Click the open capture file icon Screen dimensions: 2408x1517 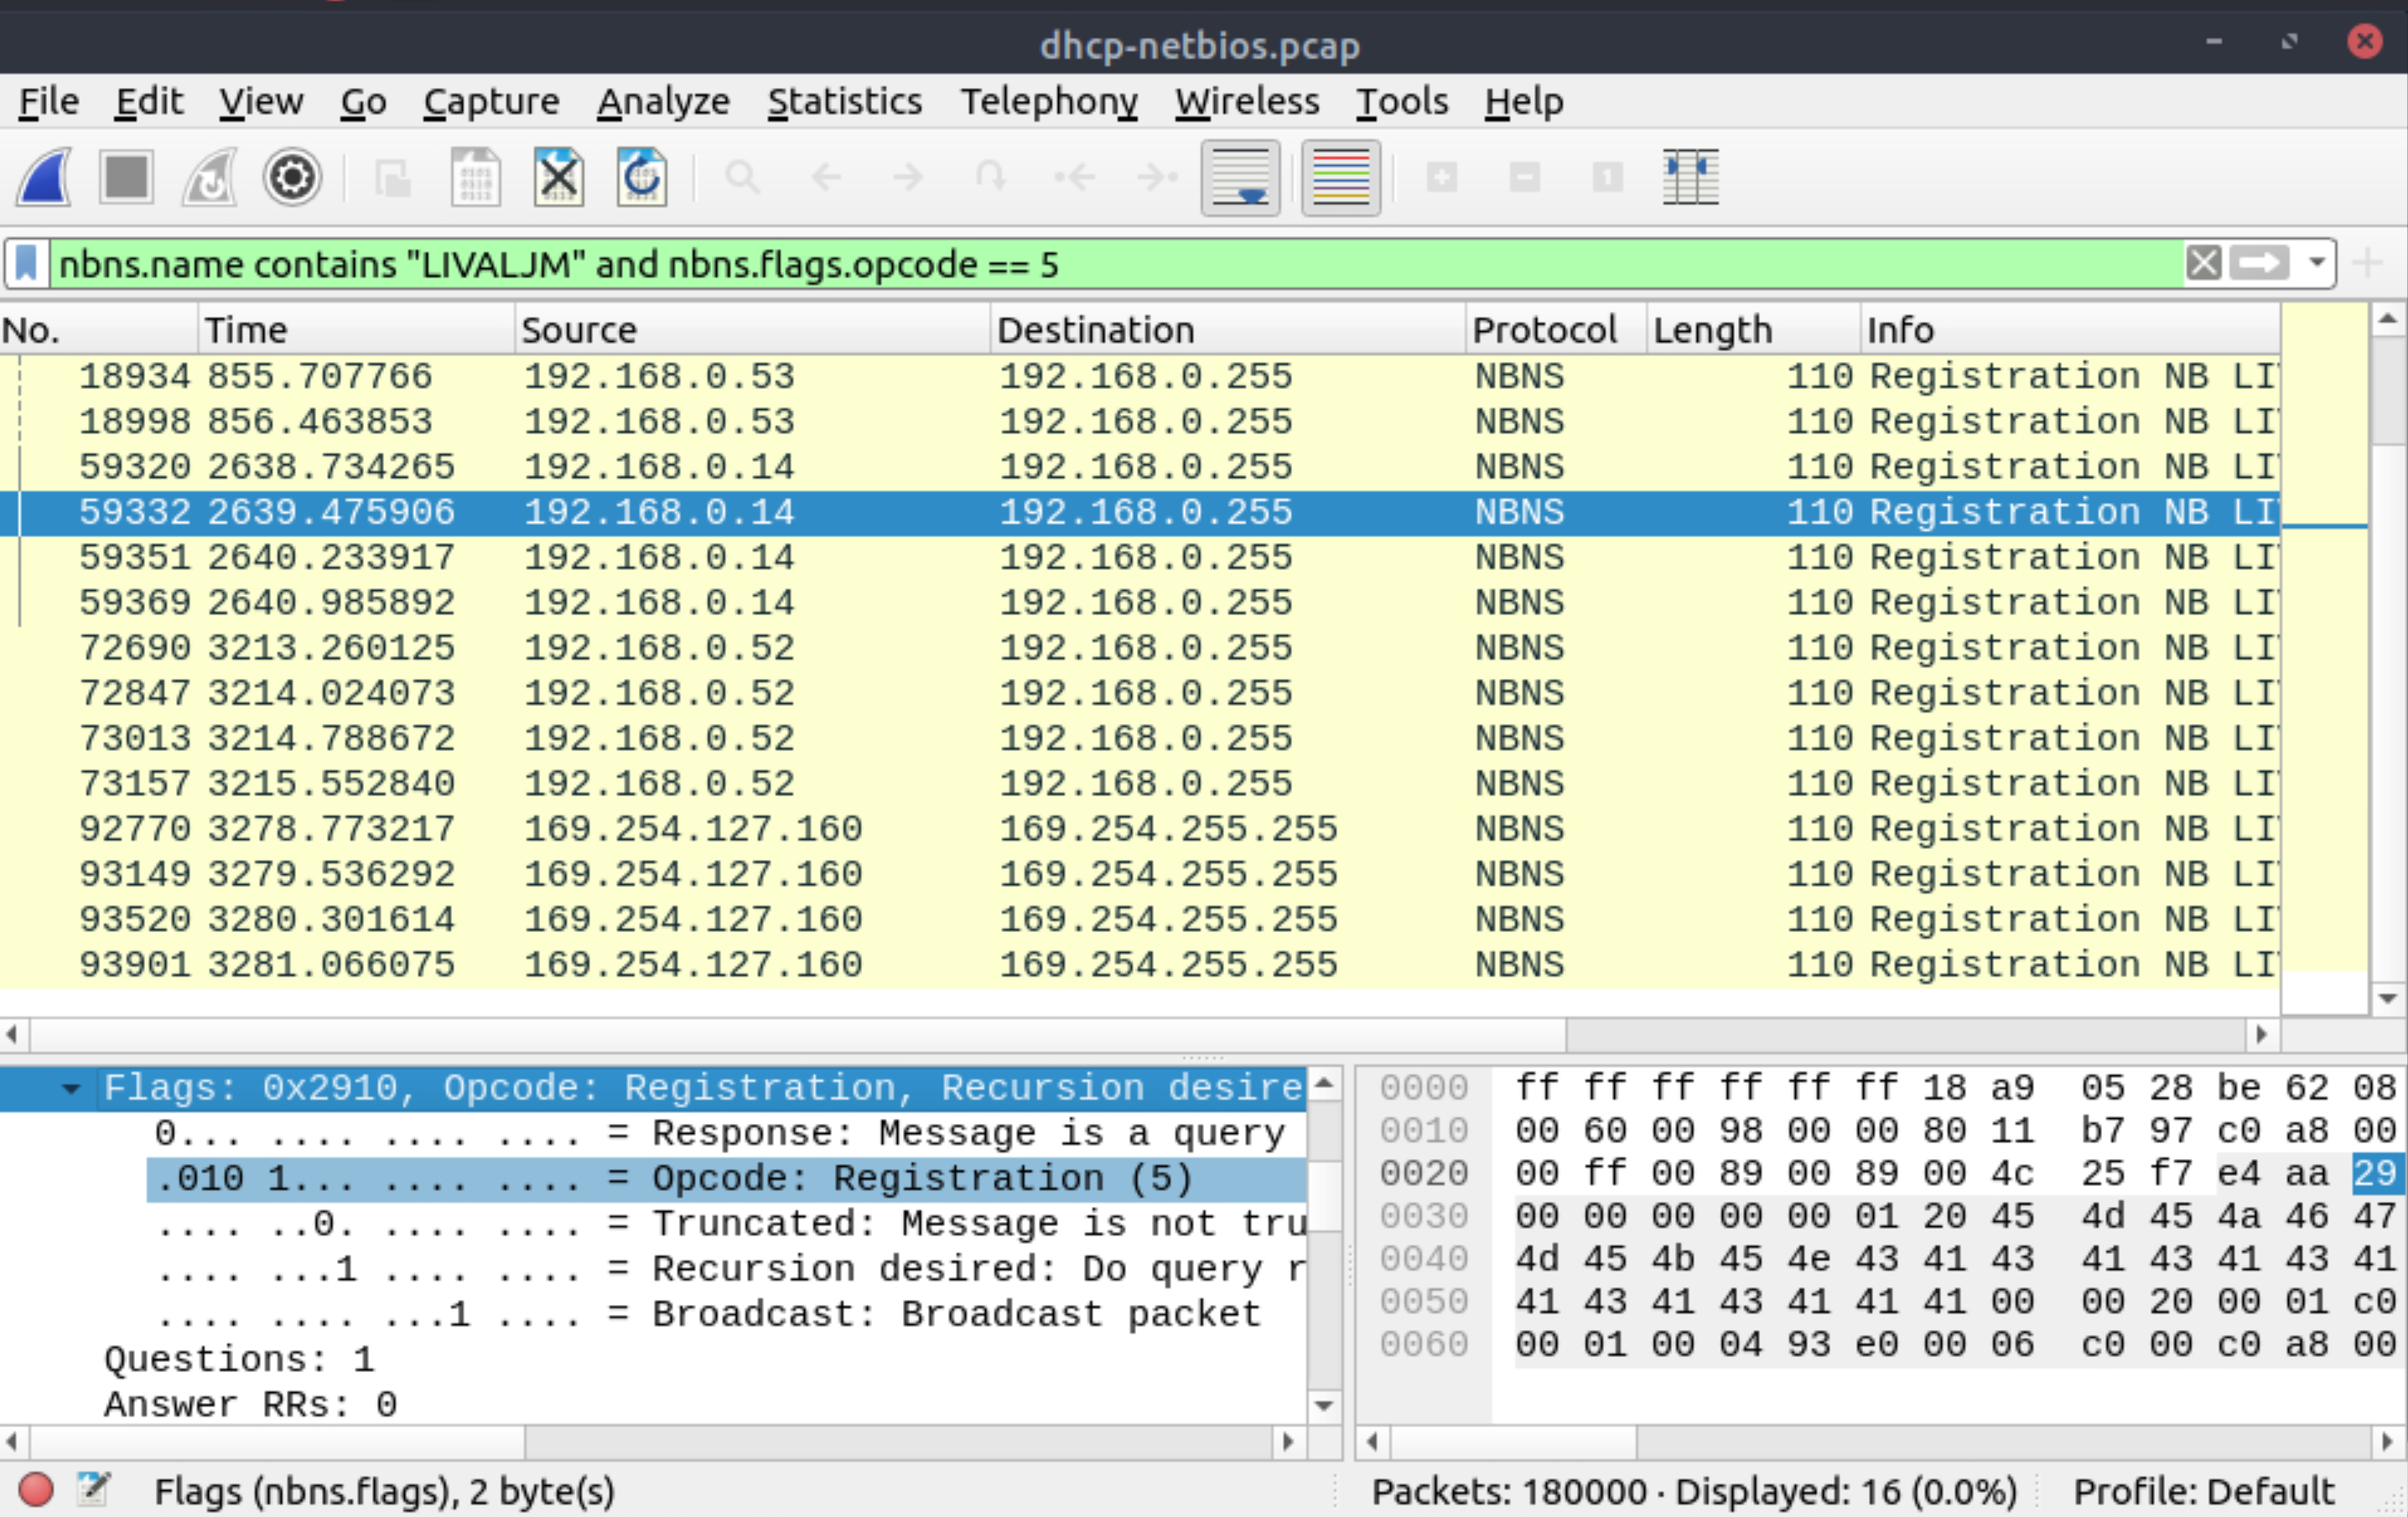[392, 177]
